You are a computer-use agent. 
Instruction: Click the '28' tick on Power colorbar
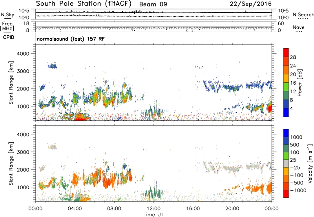[293, 57]
